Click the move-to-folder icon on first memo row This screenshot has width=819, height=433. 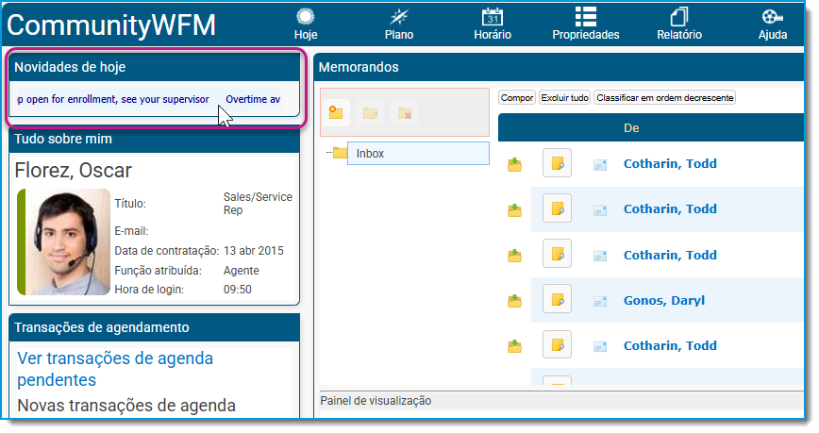514,164
